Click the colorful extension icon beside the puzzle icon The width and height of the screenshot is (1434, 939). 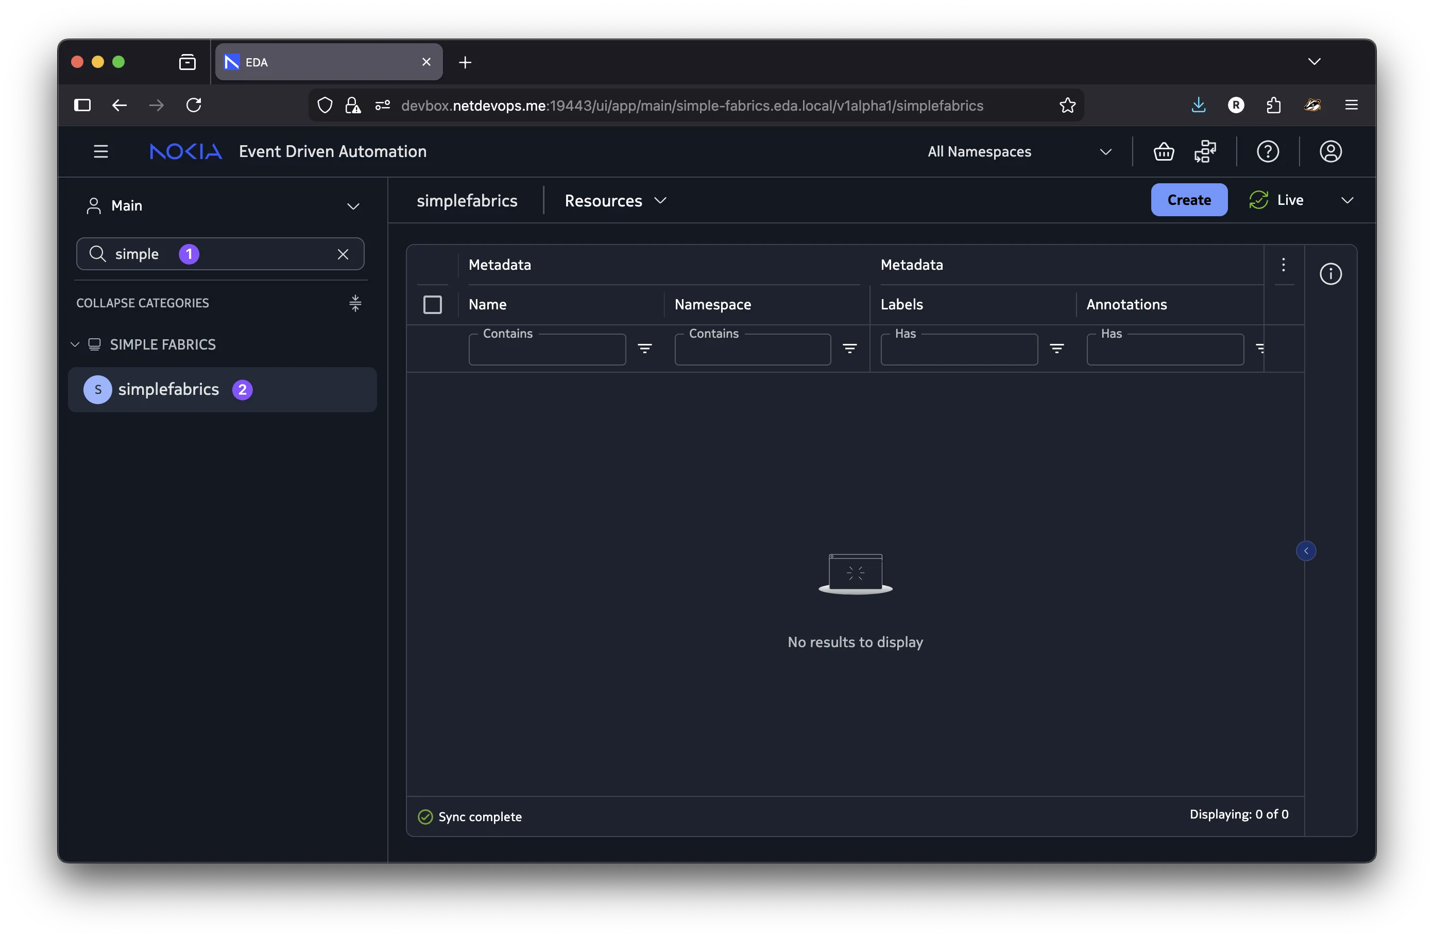pyautogui.click(x=1312, y=106)
